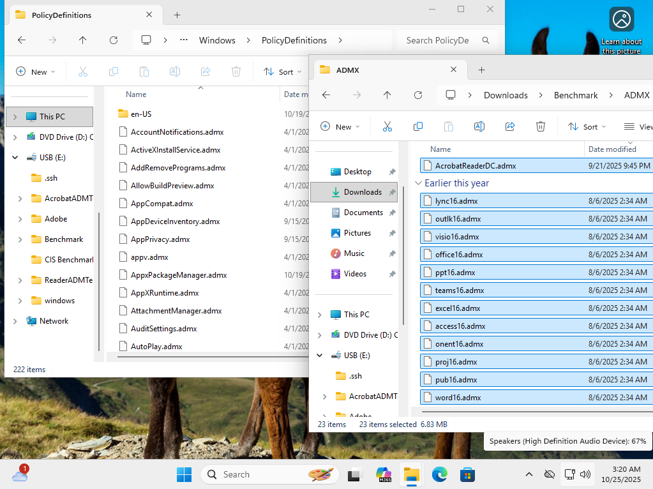Screen dimensions: 653x489
Task: Open Downloads in the ADMX sidebar
Action: coord(362,192)
